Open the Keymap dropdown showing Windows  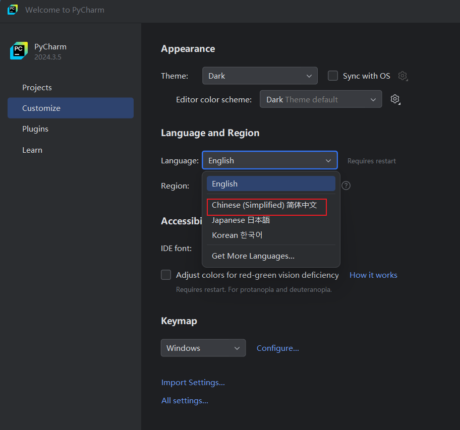pos(203,348)
